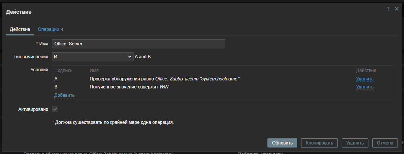This screenshot has height=154, width=404.
Task: Click the "A and B" expression text
Action: [x=145, y=57]
